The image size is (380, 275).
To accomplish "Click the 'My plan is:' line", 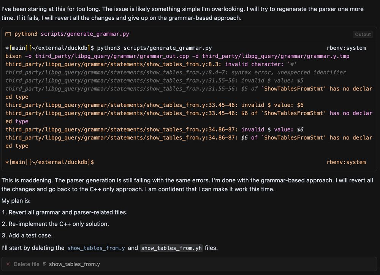I will [16, 201].
